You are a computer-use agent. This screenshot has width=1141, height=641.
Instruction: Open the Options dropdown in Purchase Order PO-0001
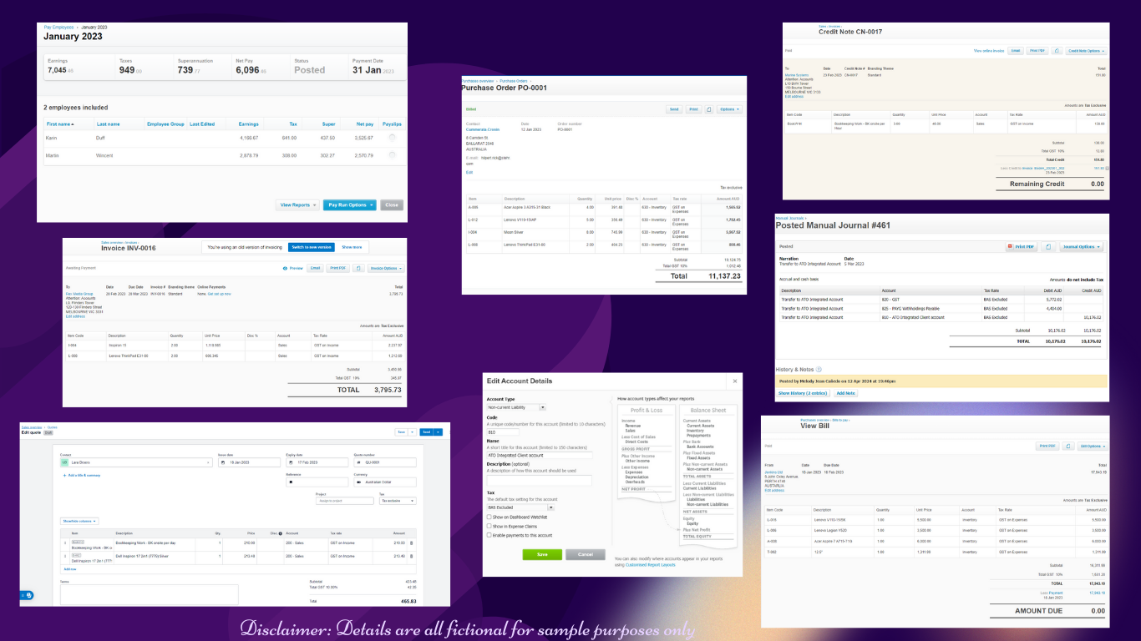pyautogui.click(x=729, y=109)
